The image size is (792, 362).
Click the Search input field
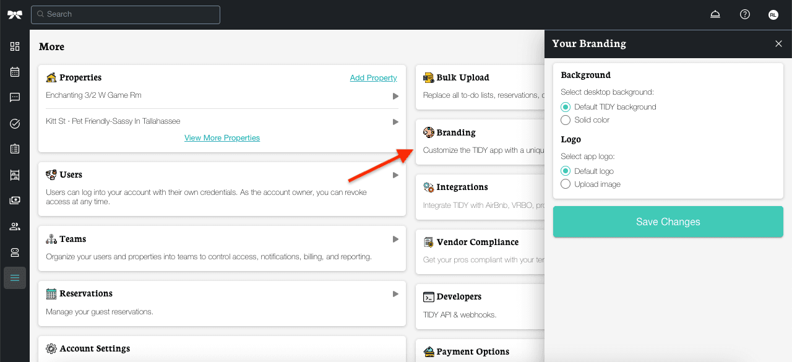click(x=126, y=14)
